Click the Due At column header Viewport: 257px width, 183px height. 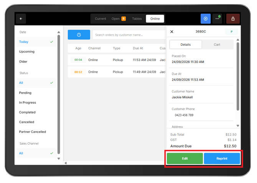coord(138,48)
